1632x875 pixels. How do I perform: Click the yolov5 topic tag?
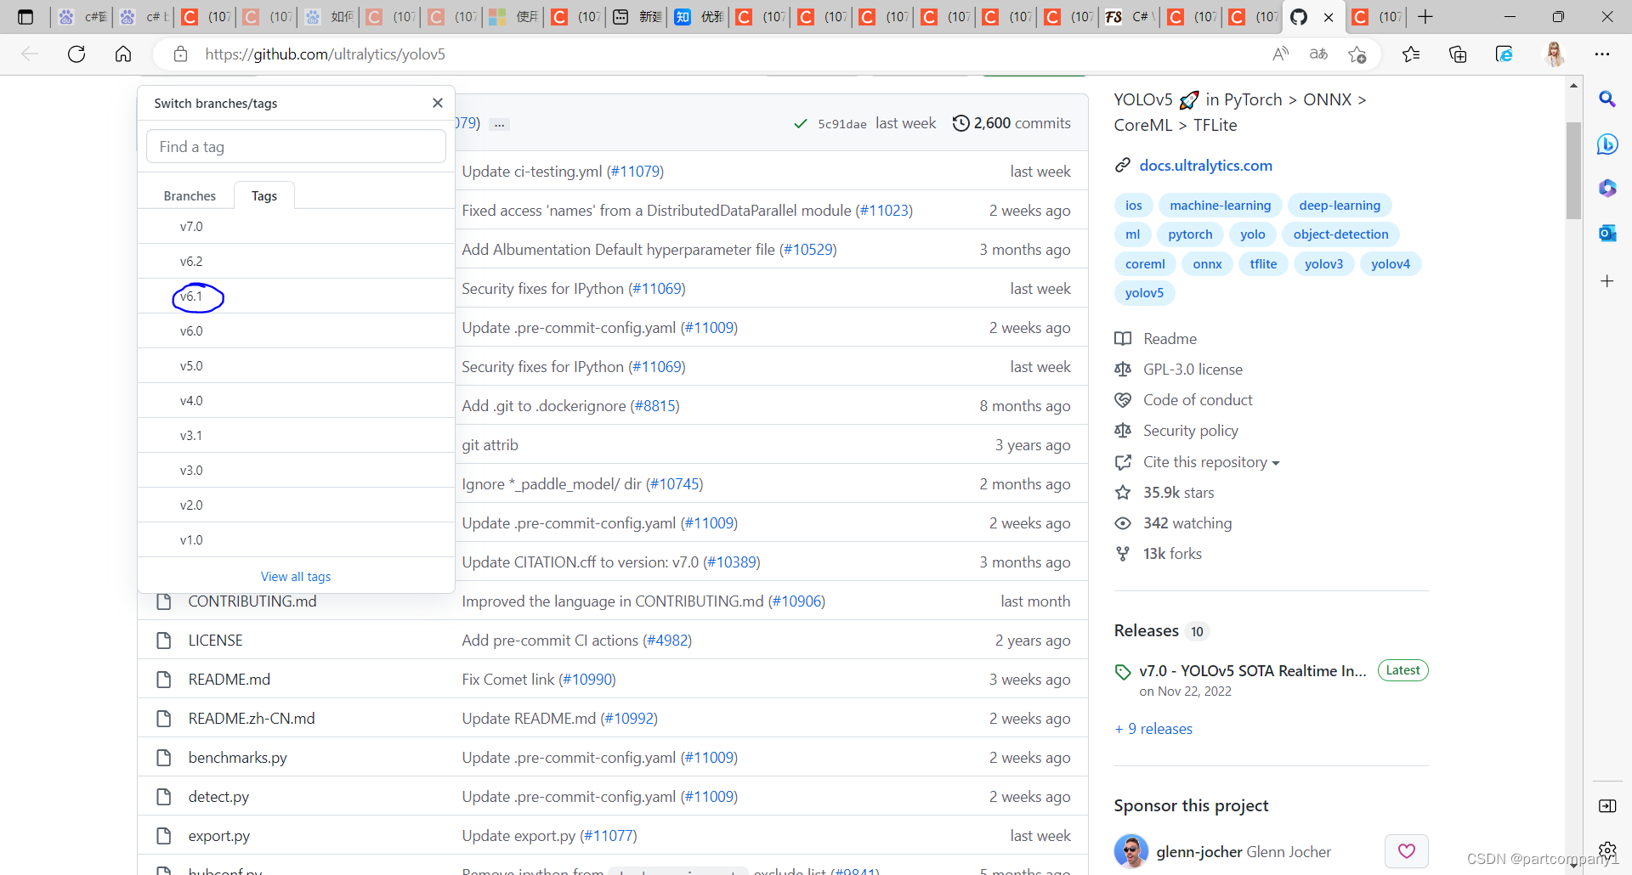[1144, 293]
